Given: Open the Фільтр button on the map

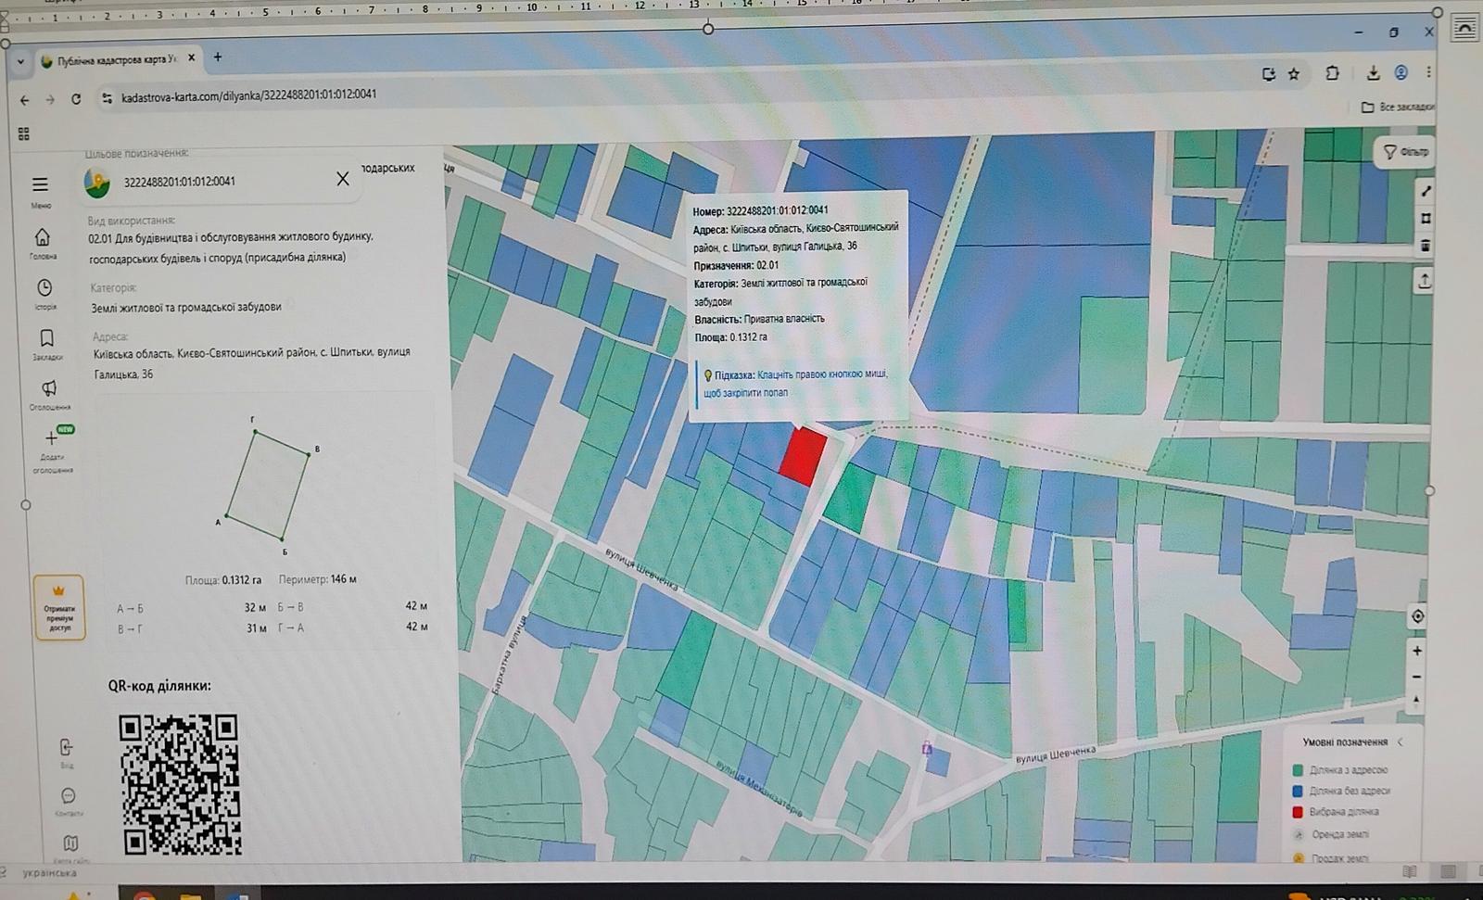Looking at the screenshot, I should click(x=1405, y=151).
